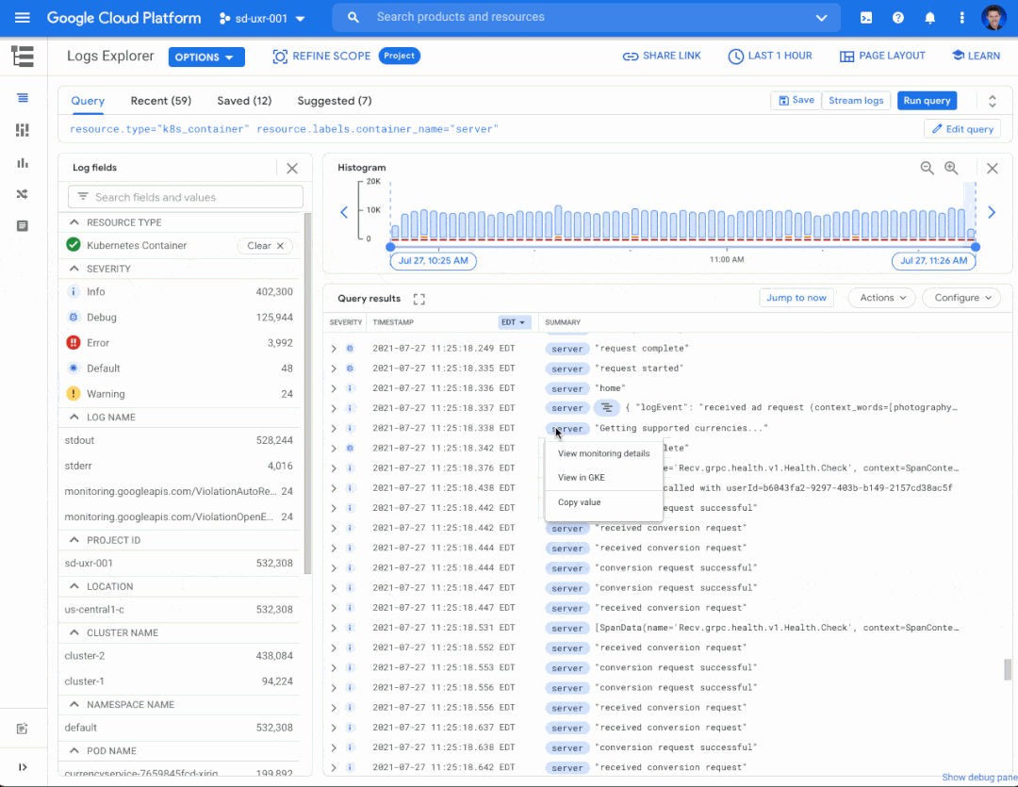Image resolution: width=1018 pixels, height=787 pixels.
Task: Switch to the Suggested (7) tab
Action: pos(335,101)
